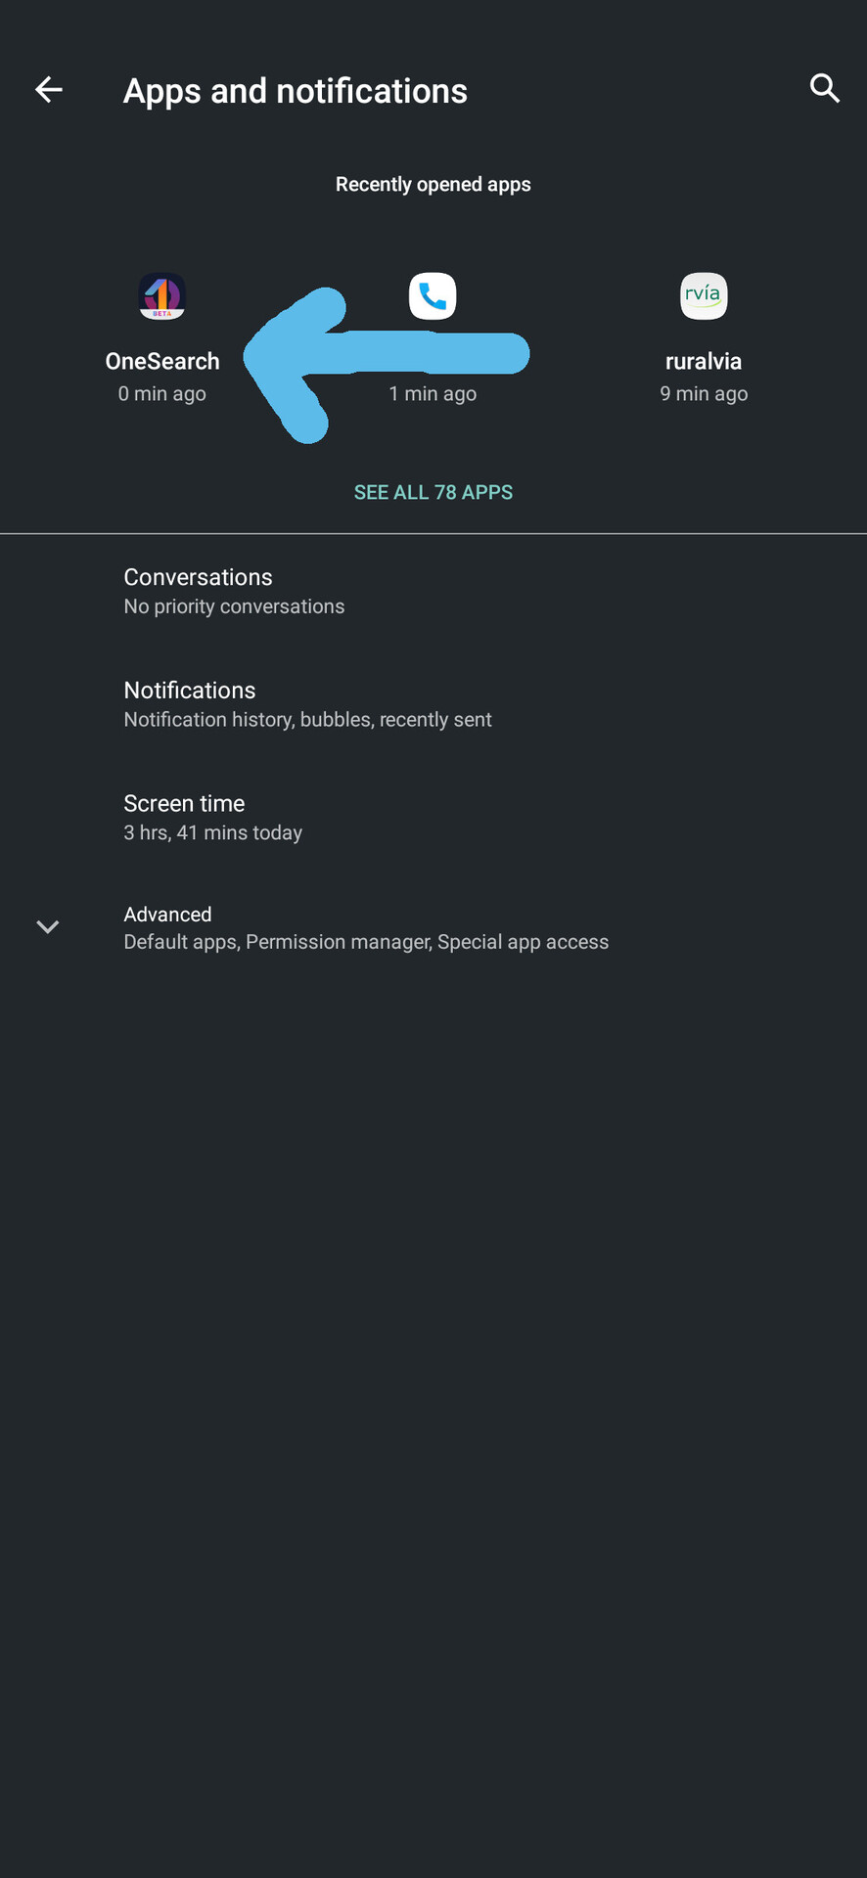Select the Default apps, Permission manager subtitle
This screenshot has width=867, height=1878.
point(366,942)
